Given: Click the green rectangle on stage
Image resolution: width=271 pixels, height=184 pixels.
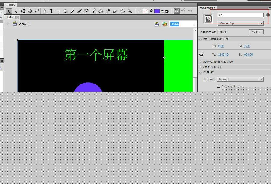Looking at the screenshot, I should pos(178,66).
